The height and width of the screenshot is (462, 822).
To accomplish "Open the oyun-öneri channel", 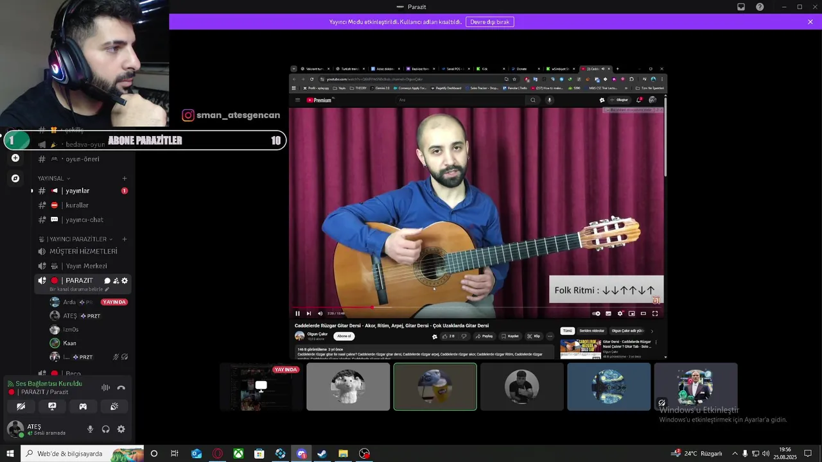I will coord(83,159).
